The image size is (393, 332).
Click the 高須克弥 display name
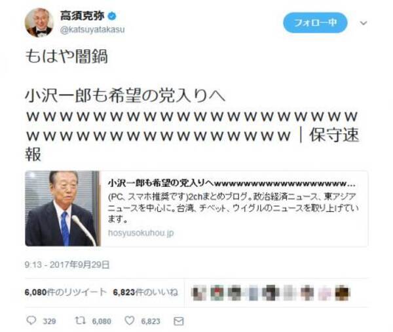(83, 16)
